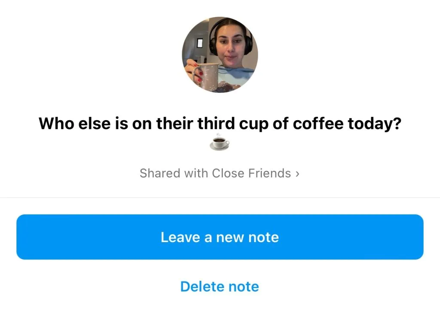Tap the word 'note' on the blue button
The height and width of the screenshot is (325, 440).
pos(263,237)
